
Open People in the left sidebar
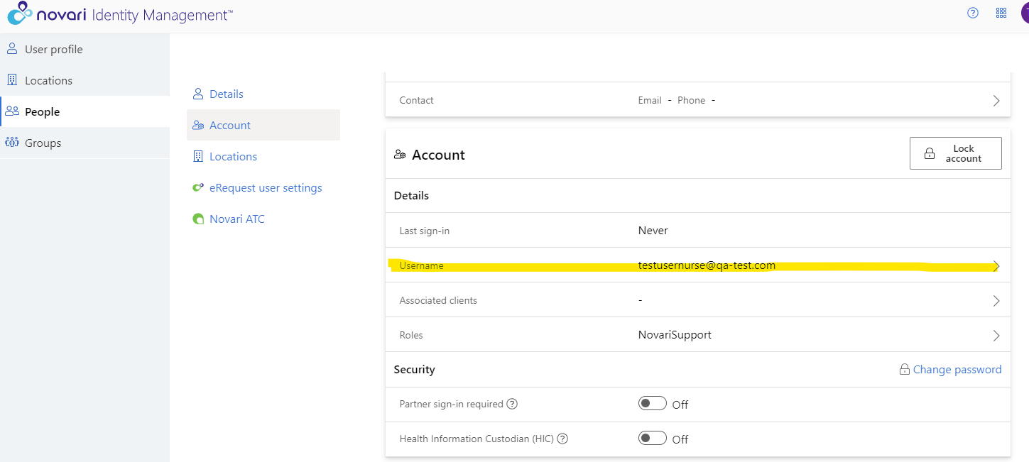click(42, 111)
